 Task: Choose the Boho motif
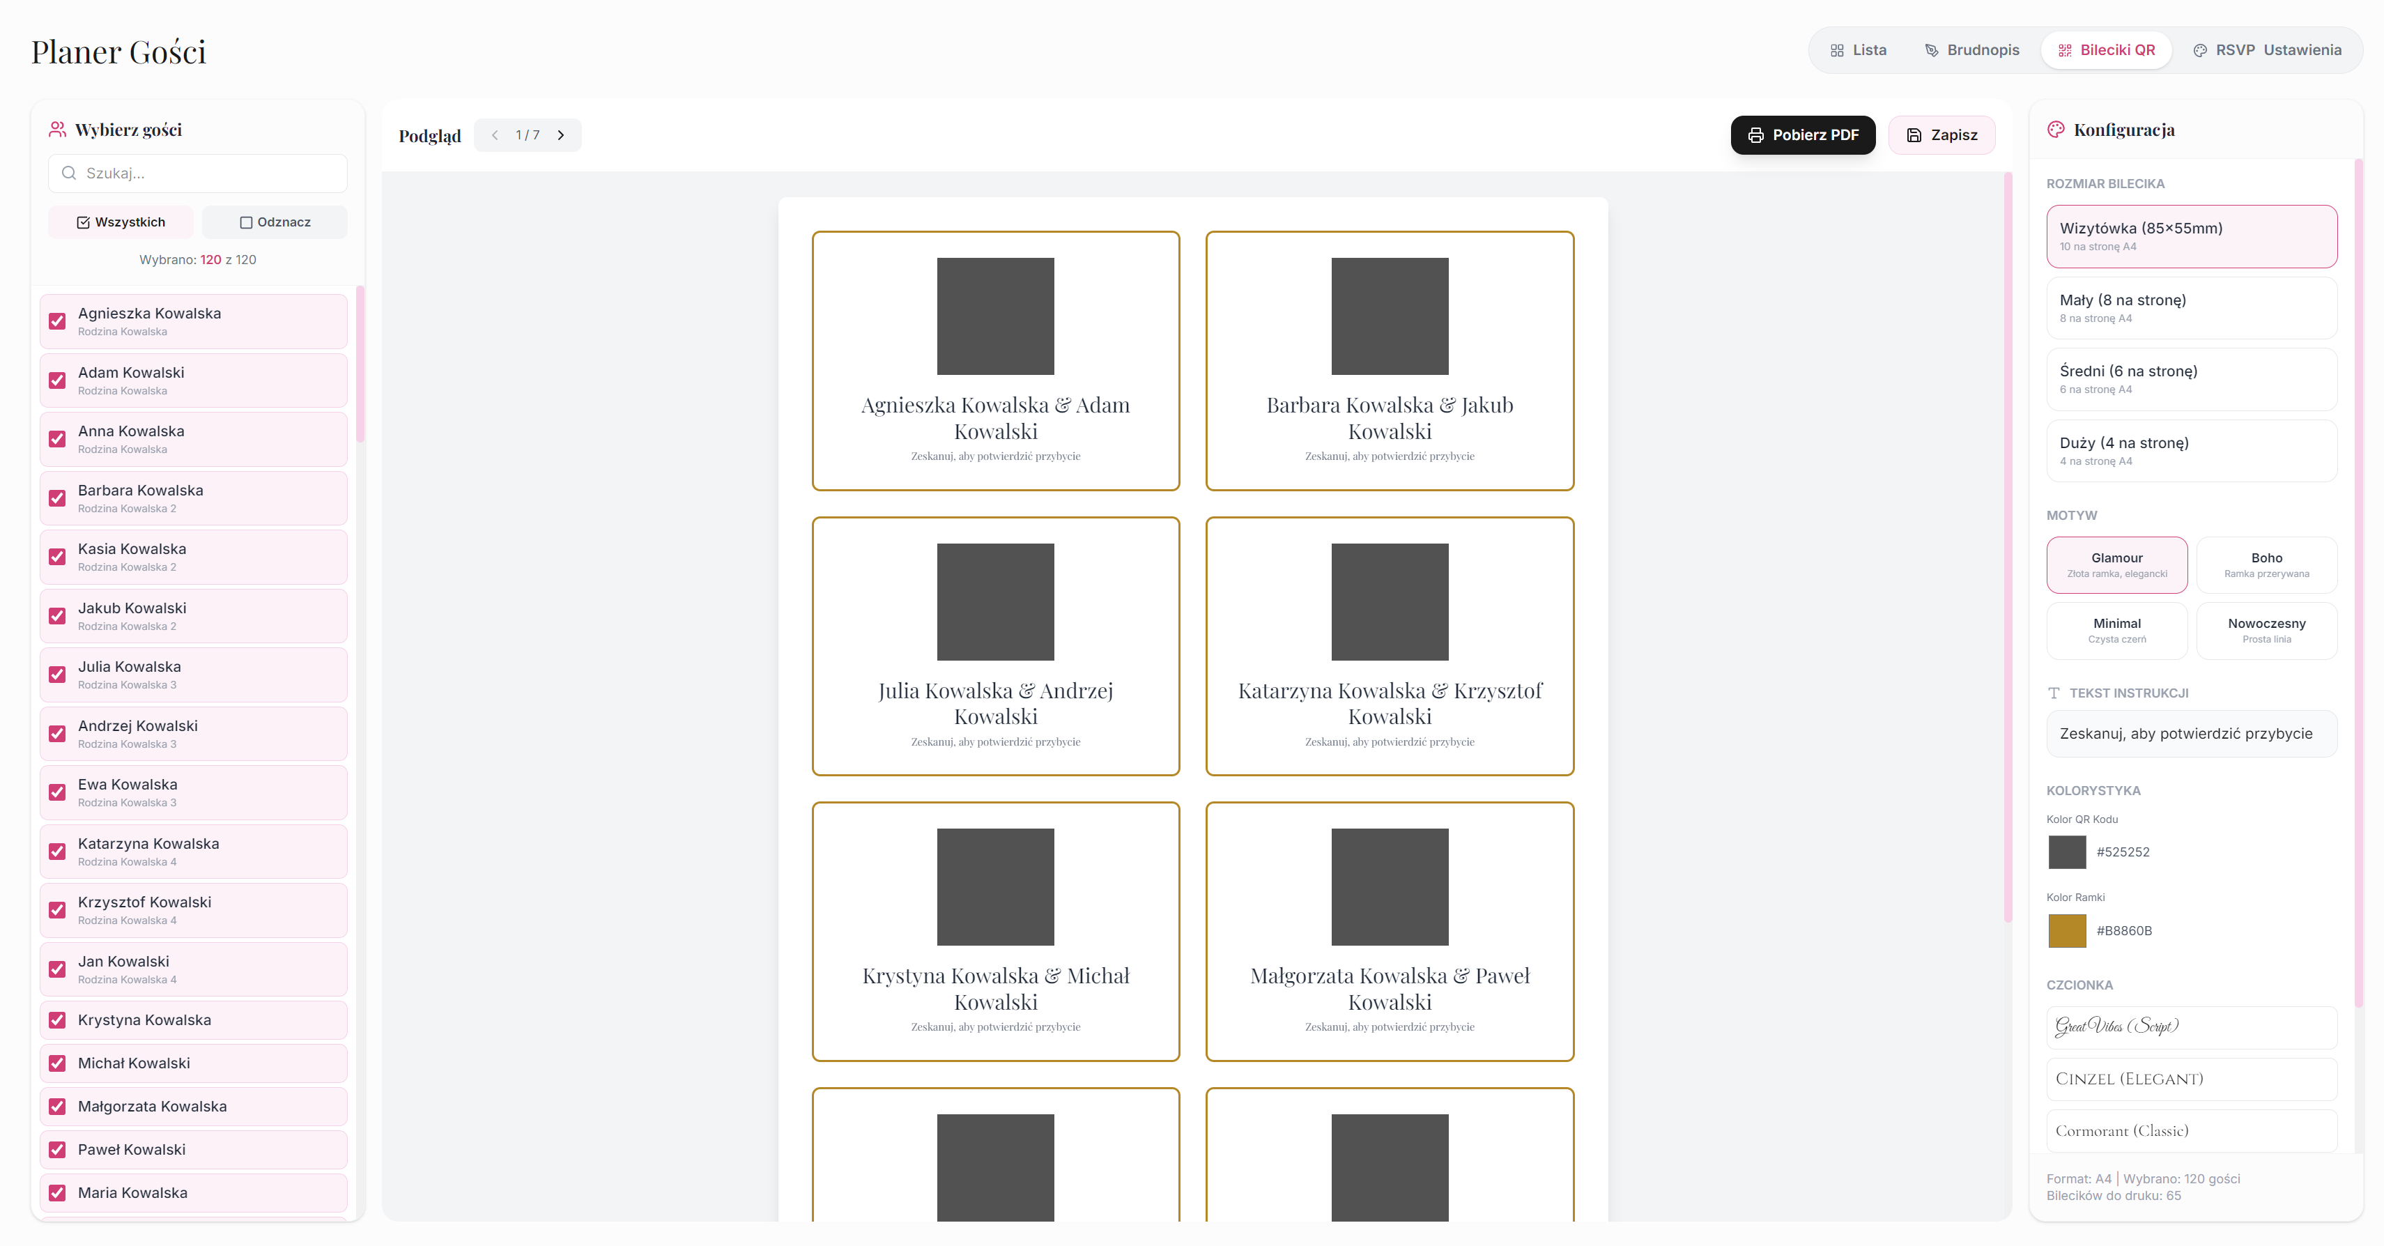pos(2266,564)
